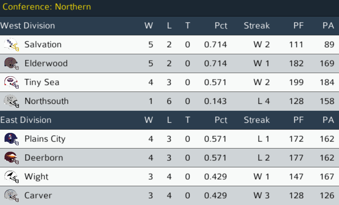The image size is (339, 205).
Task: Click the West Division header label
Action: [28, 26]
